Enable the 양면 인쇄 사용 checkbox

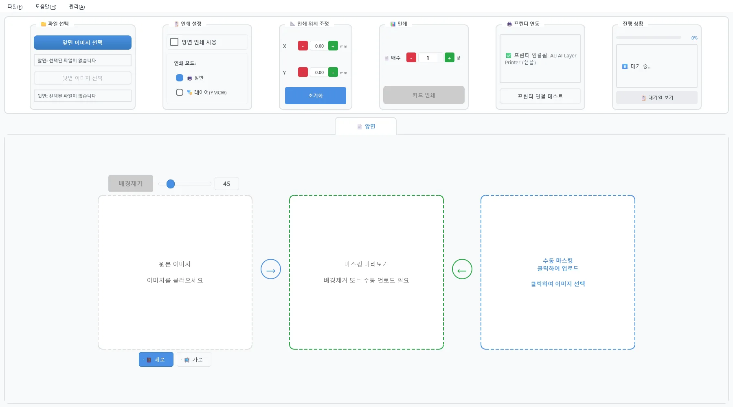click(174, 42)
